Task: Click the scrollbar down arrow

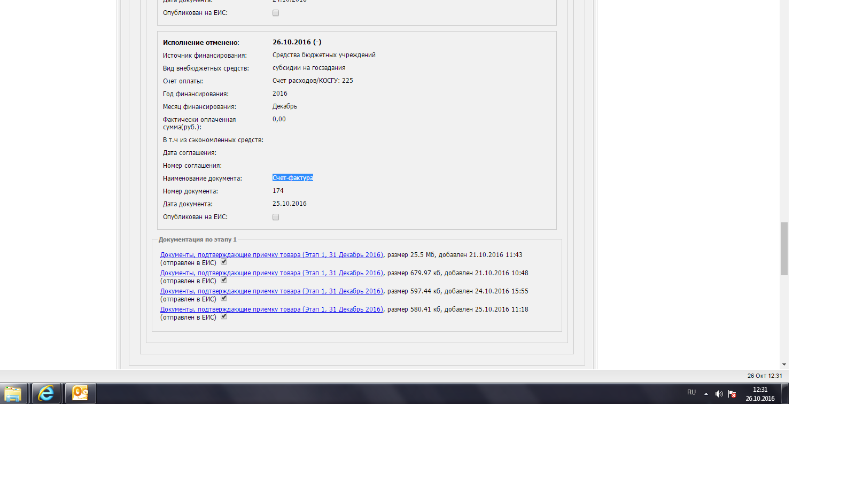Action: tap(784, 364)
